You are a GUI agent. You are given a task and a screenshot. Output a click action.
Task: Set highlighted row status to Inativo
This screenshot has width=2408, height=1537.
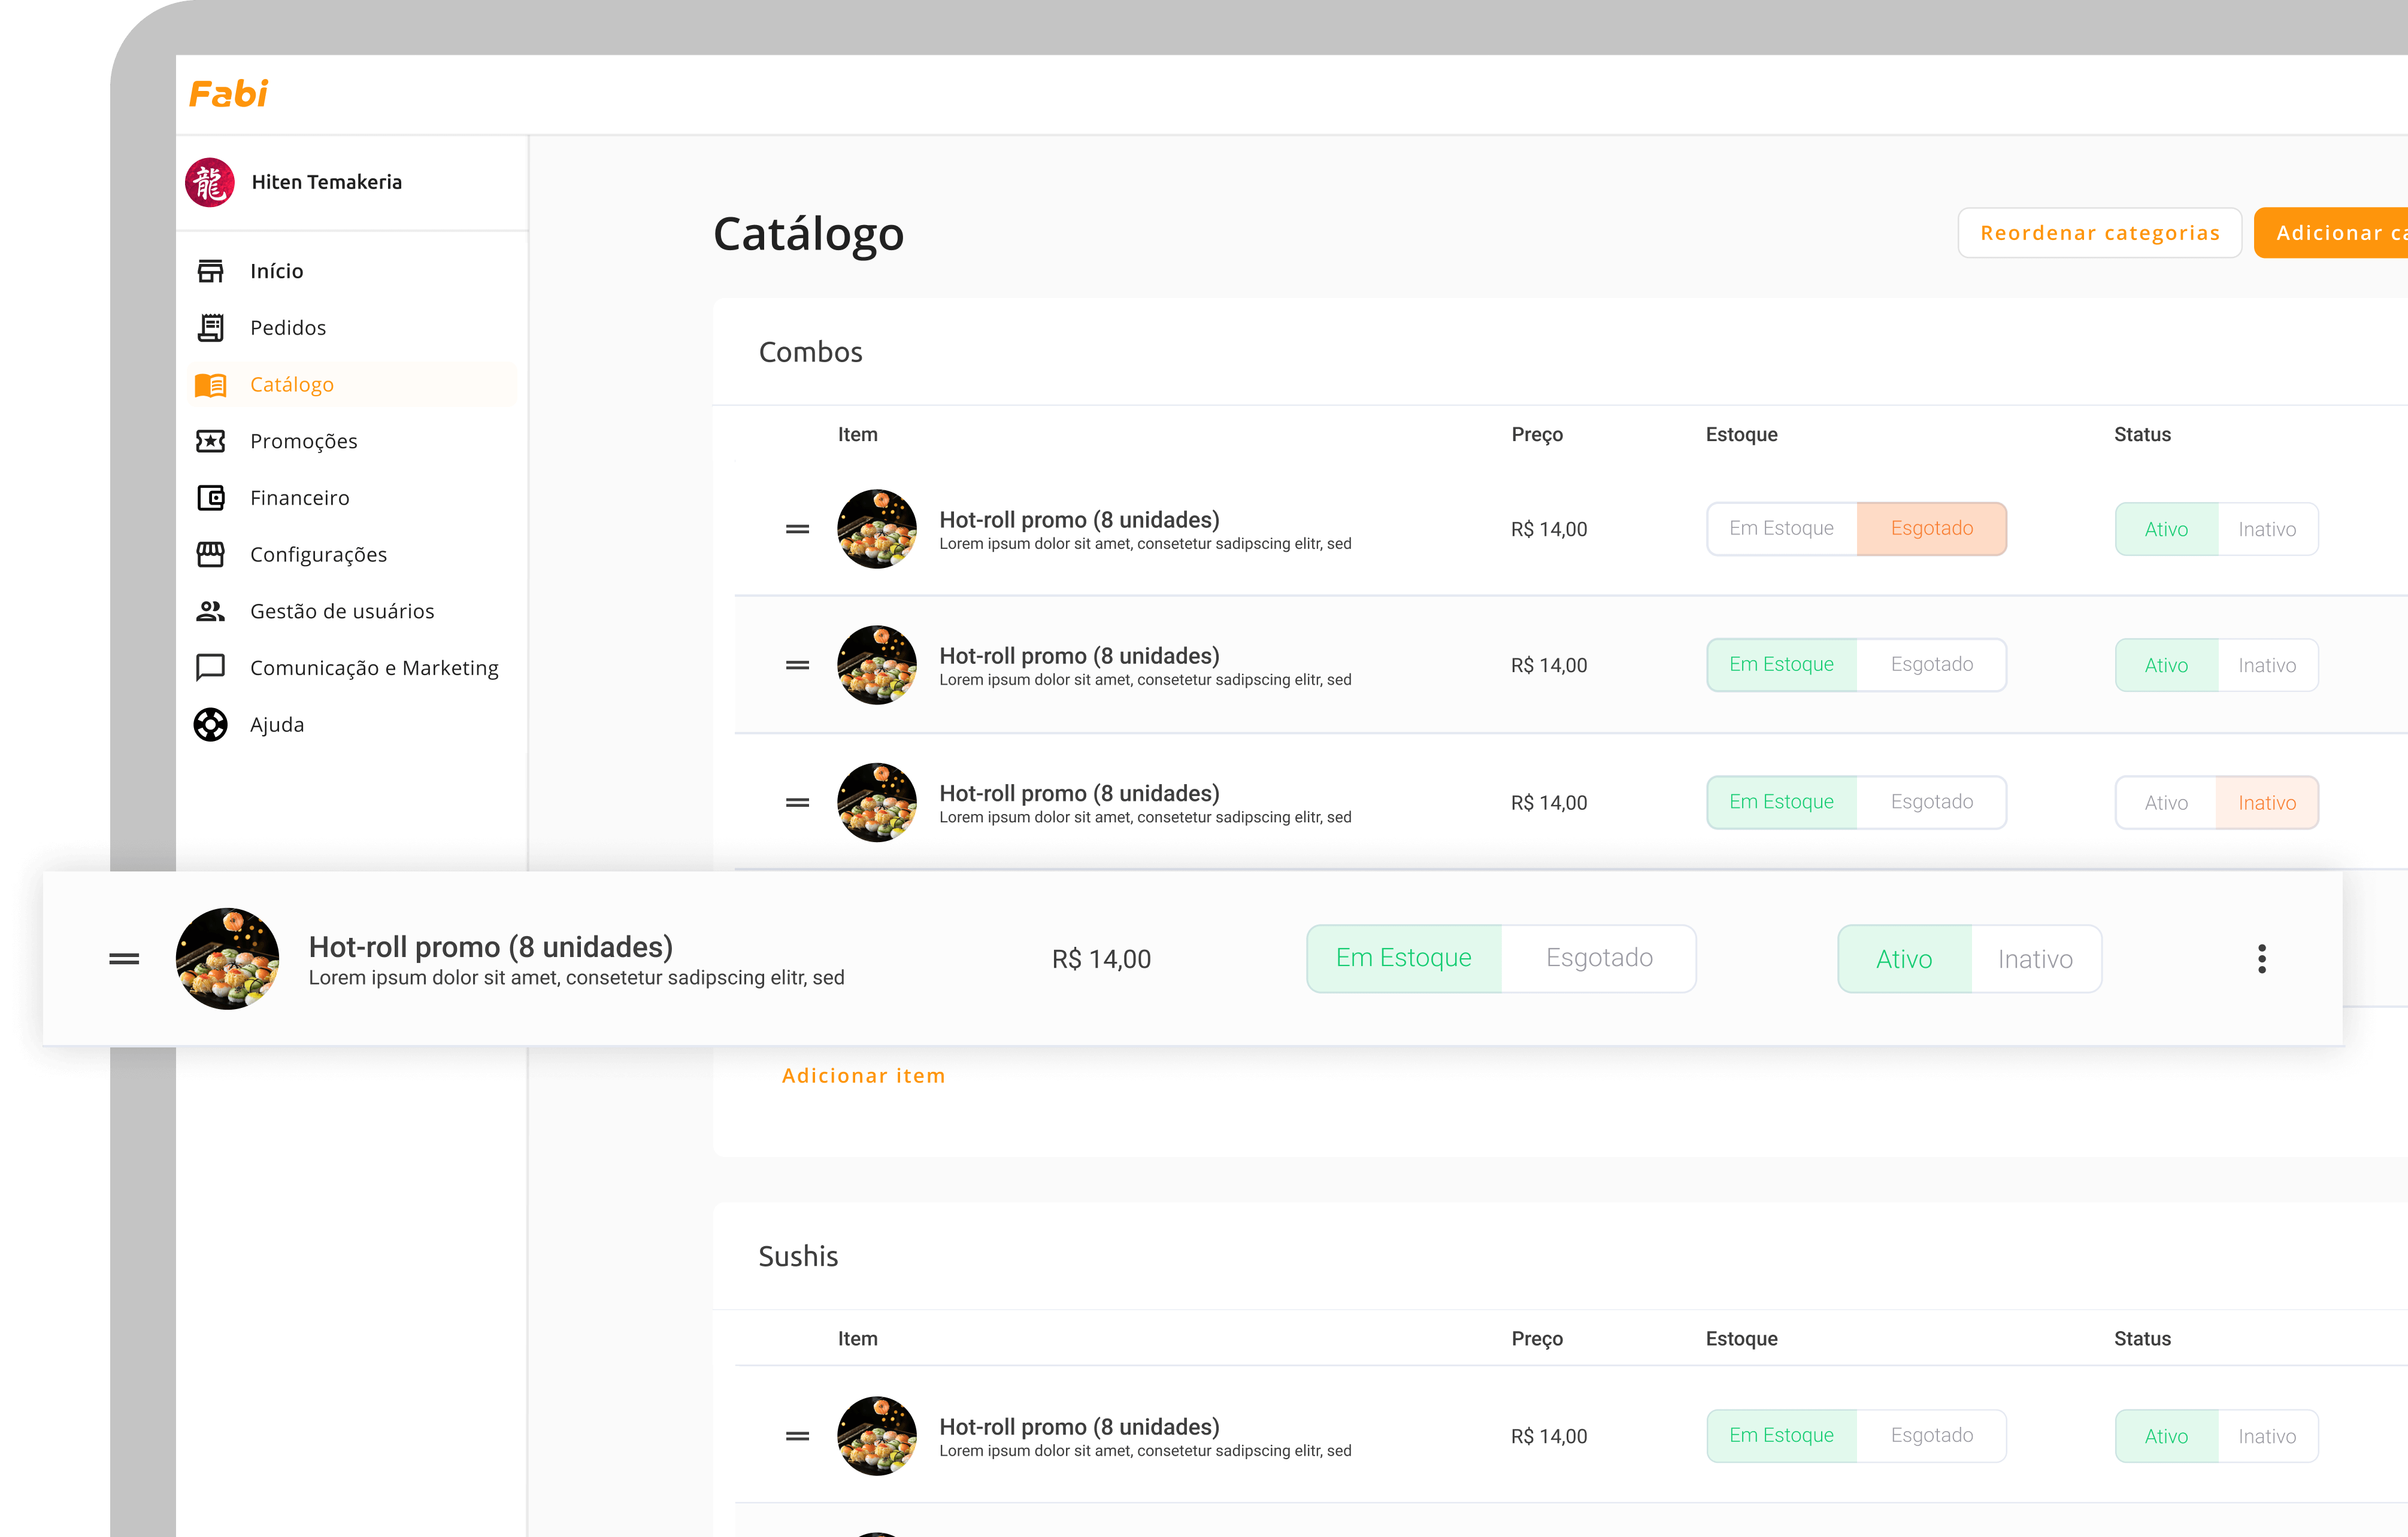(2034, 958)
